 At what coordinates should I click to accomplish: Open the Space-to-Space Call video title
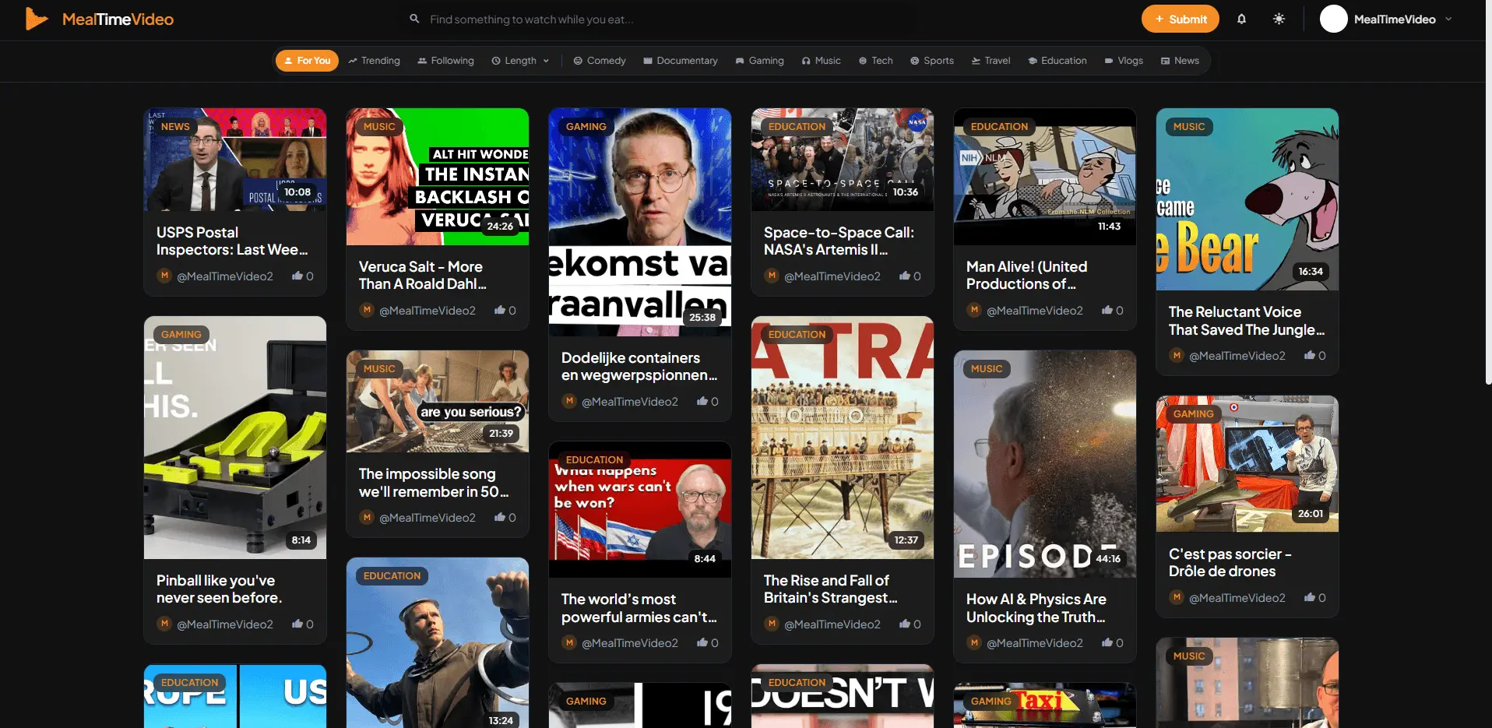pos(839,241)
